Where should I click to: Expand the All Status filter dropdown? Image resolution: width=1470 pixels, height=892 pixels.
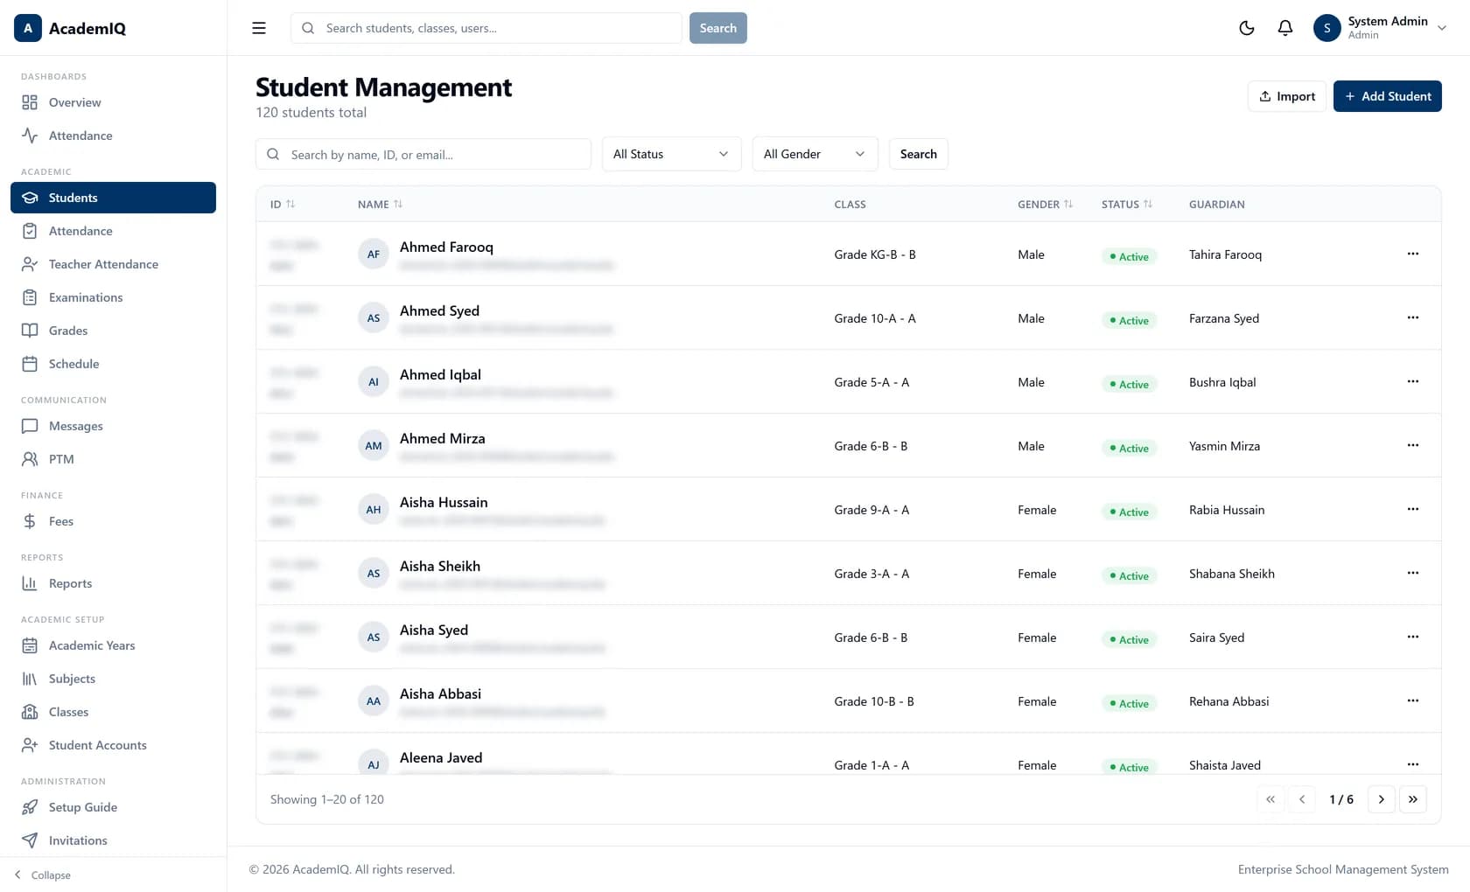(x=671, y=154)
